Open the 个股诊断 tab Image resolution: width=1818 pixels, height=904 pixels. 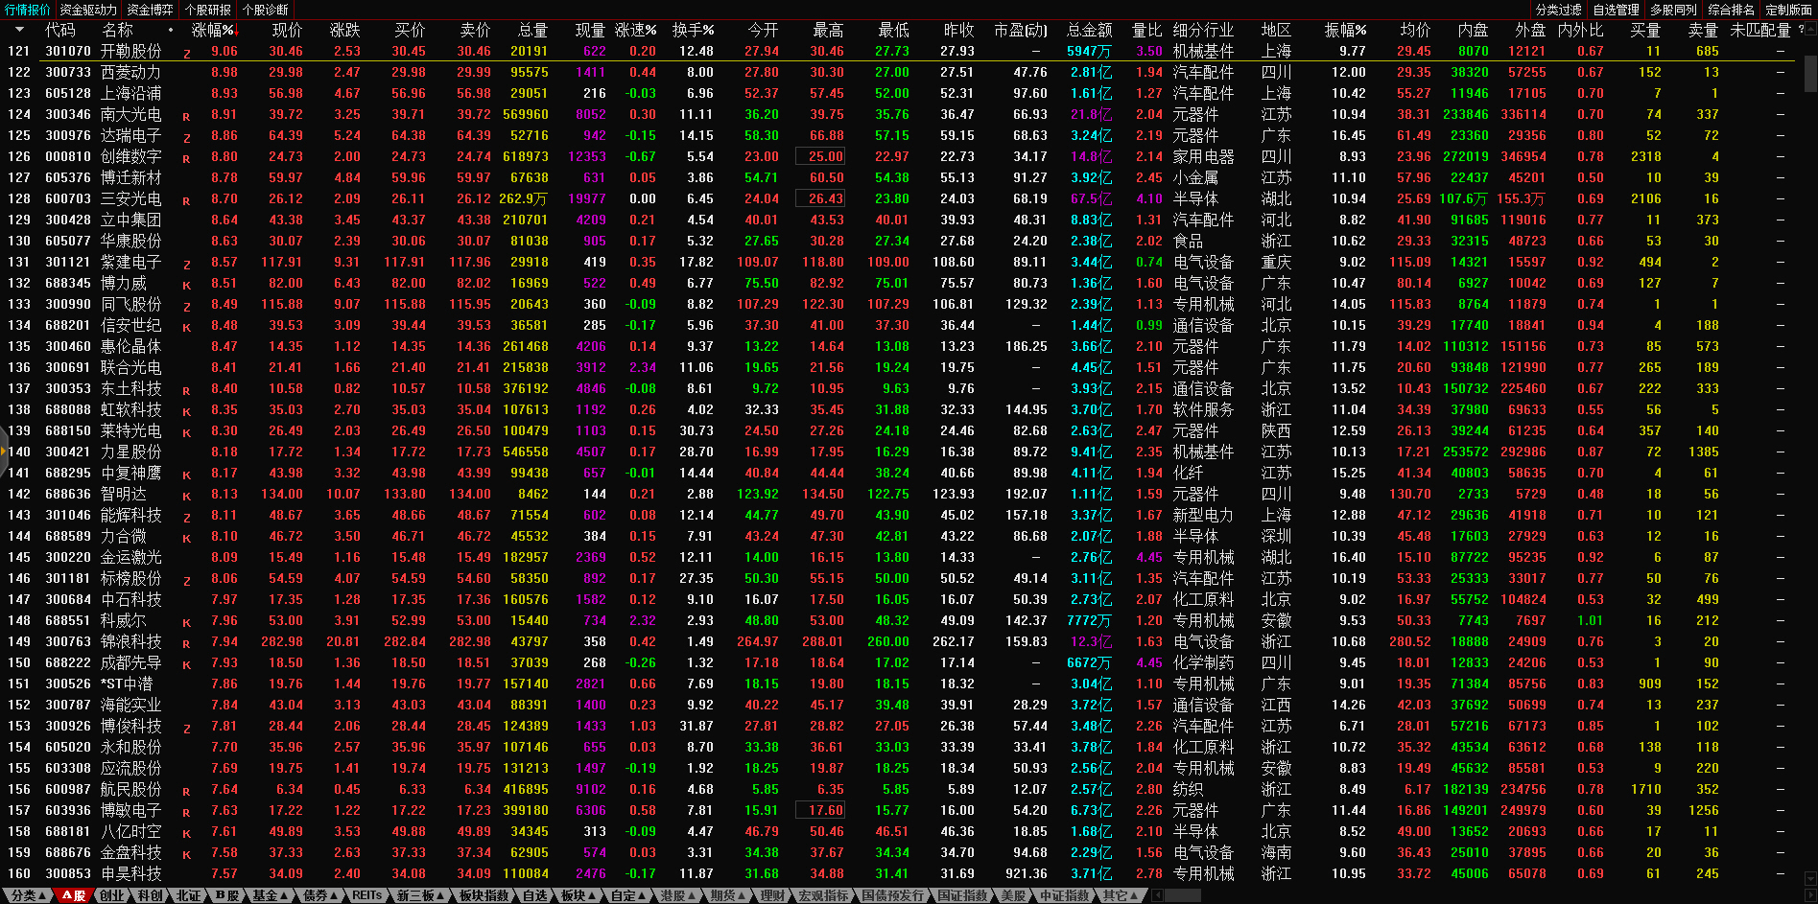pyautogui.click(x=266, y=10)
